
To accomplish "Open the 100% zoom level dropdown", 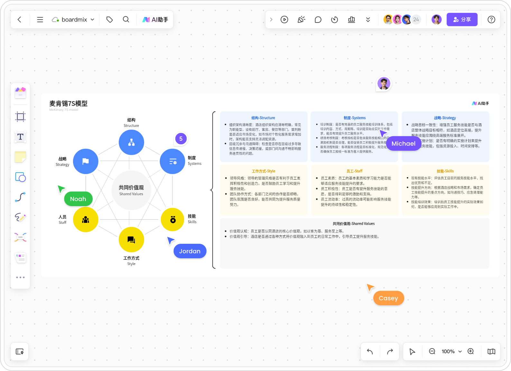I will point(451,351).
